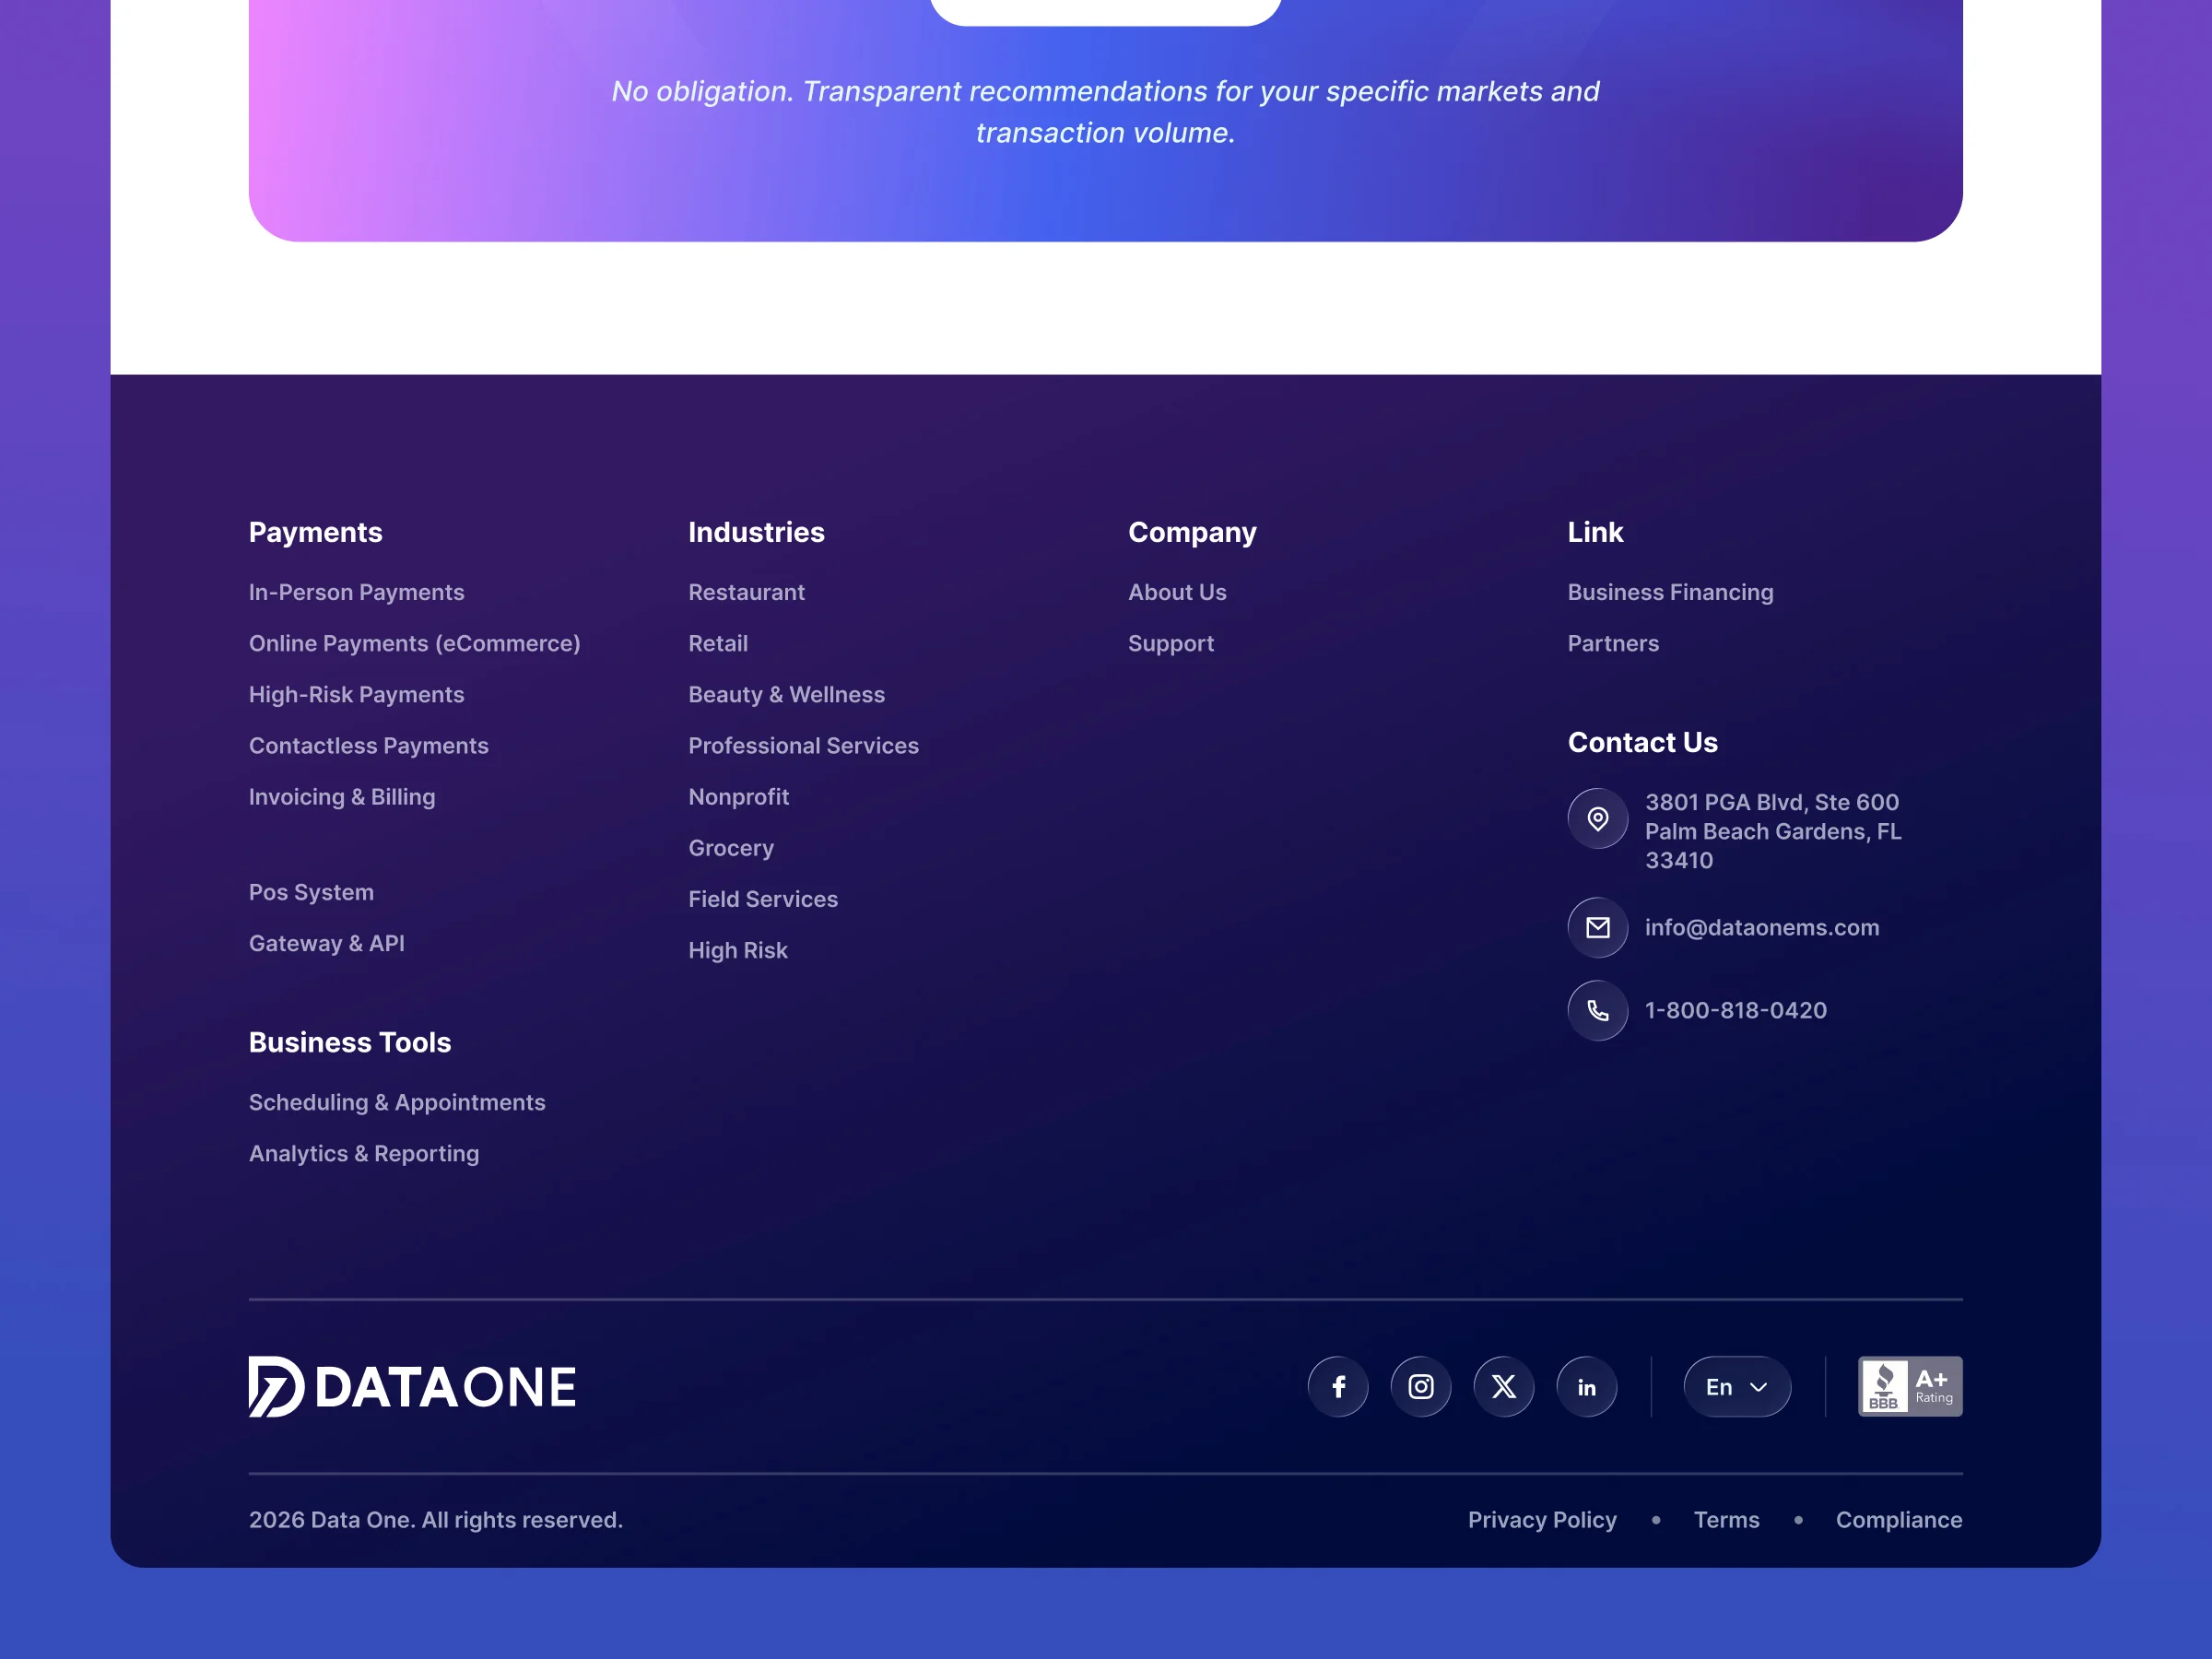This screenshot has width=2212, height=1659.
Task: Visit Invoicing & Billing page
Action: pos(342,796)
